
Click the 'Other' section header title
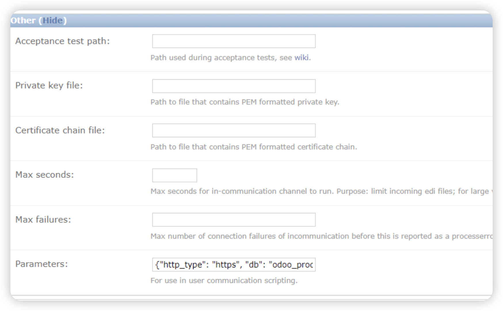point(23,20)
